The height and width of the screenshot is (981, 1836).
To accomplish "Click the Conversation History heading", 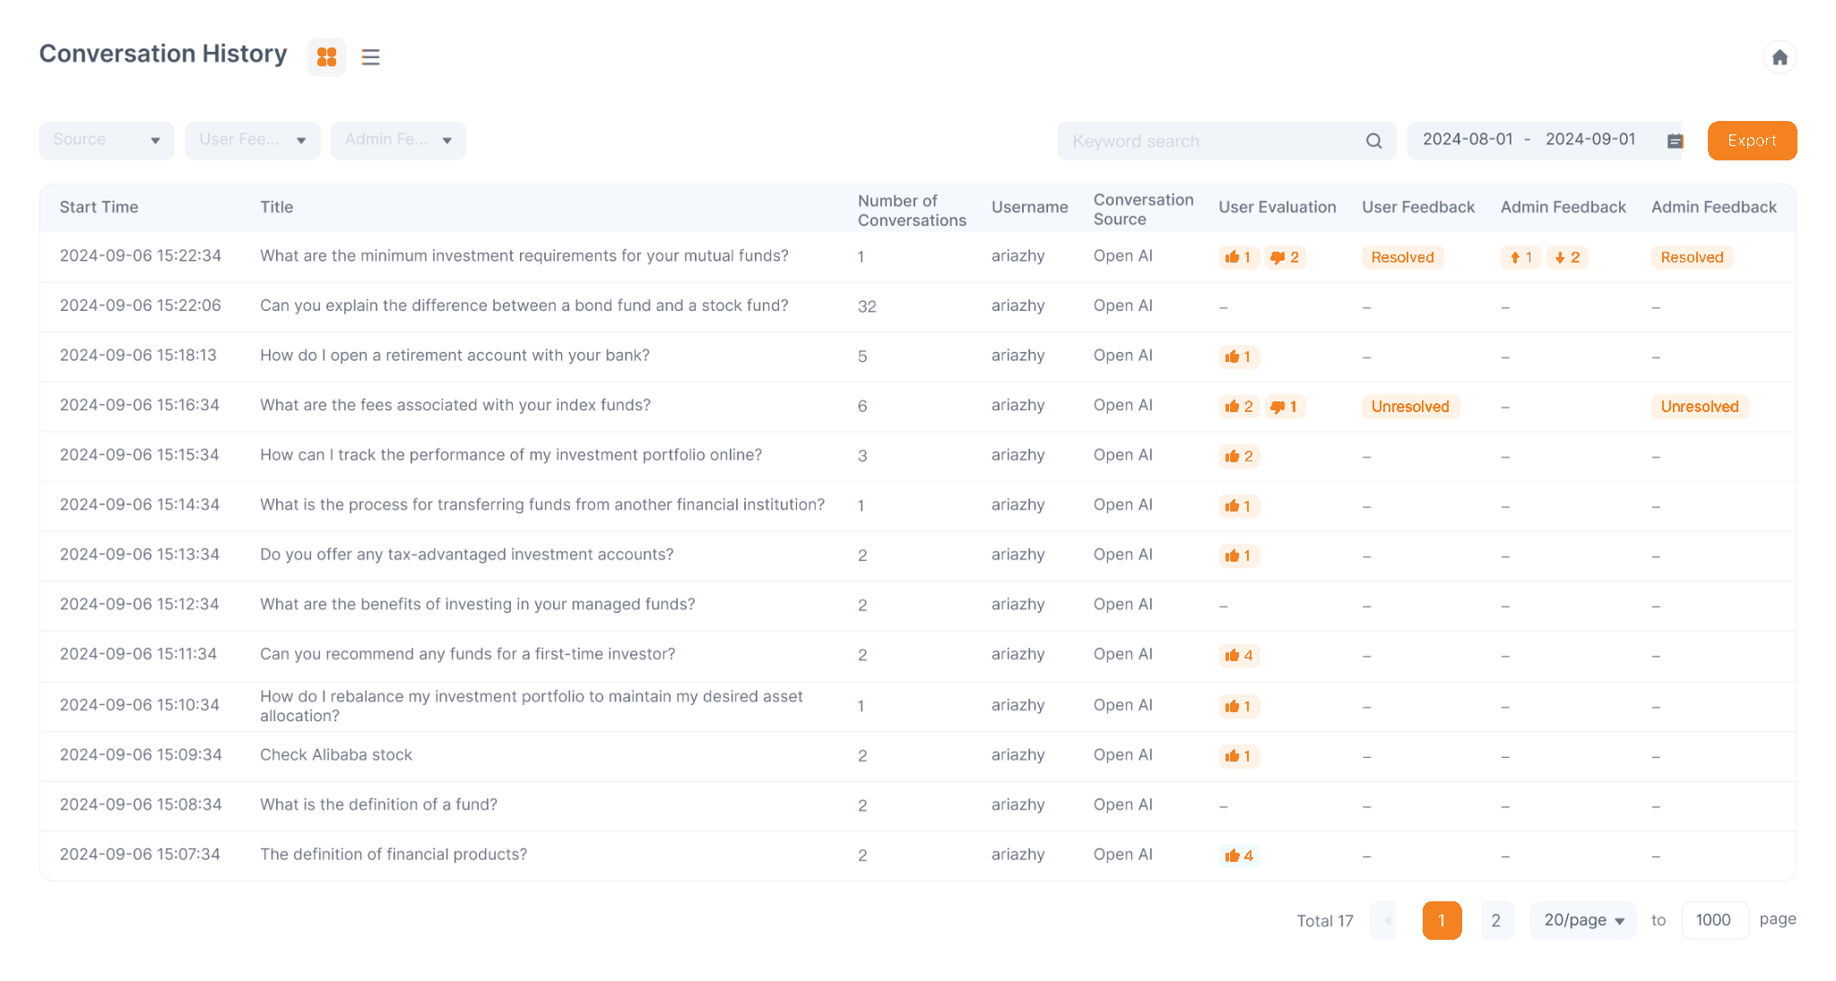I will 163,55.
